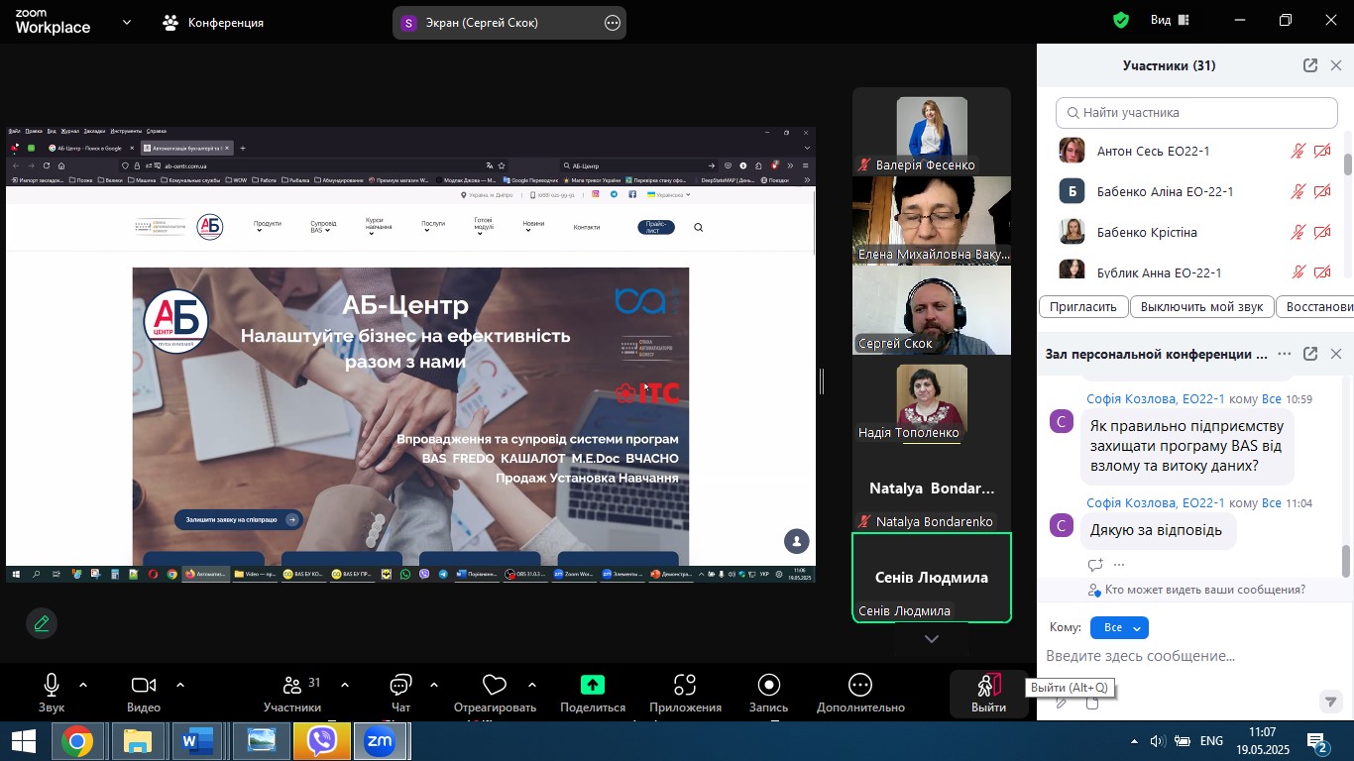The height and width of the screenshot is (761, 1354).
Task: Reply in thread to Дякую за відповідь
Action: click(x=1095, y=565)
